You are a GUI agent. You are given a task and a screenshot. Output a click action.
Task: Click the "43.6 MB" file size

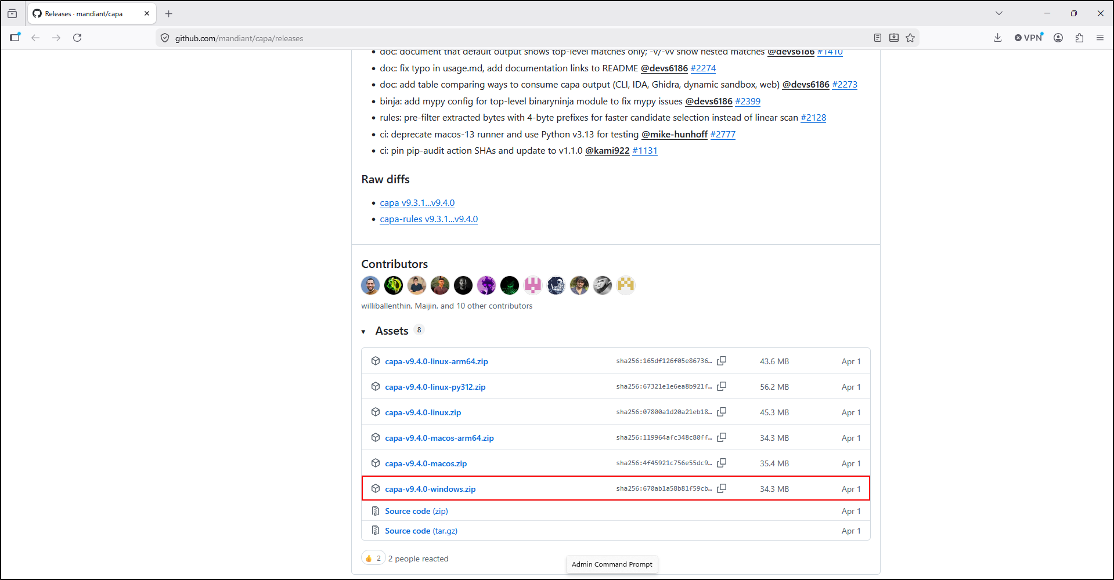pyautogui.click(x=774, y=361)
